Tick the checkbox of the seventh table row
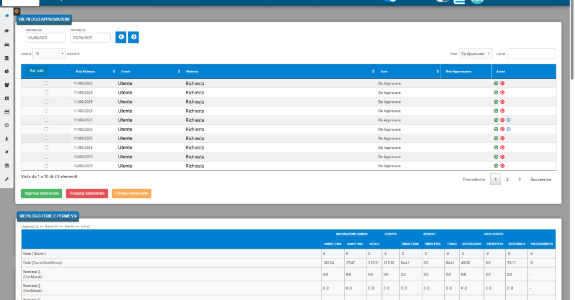 46,138
